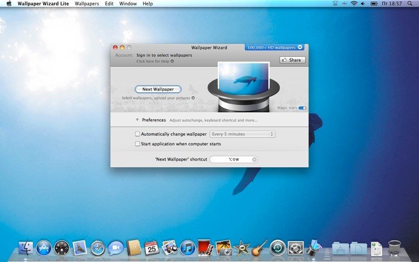
Task: Open the document file icon in dock
Action: tap(376, 248)
